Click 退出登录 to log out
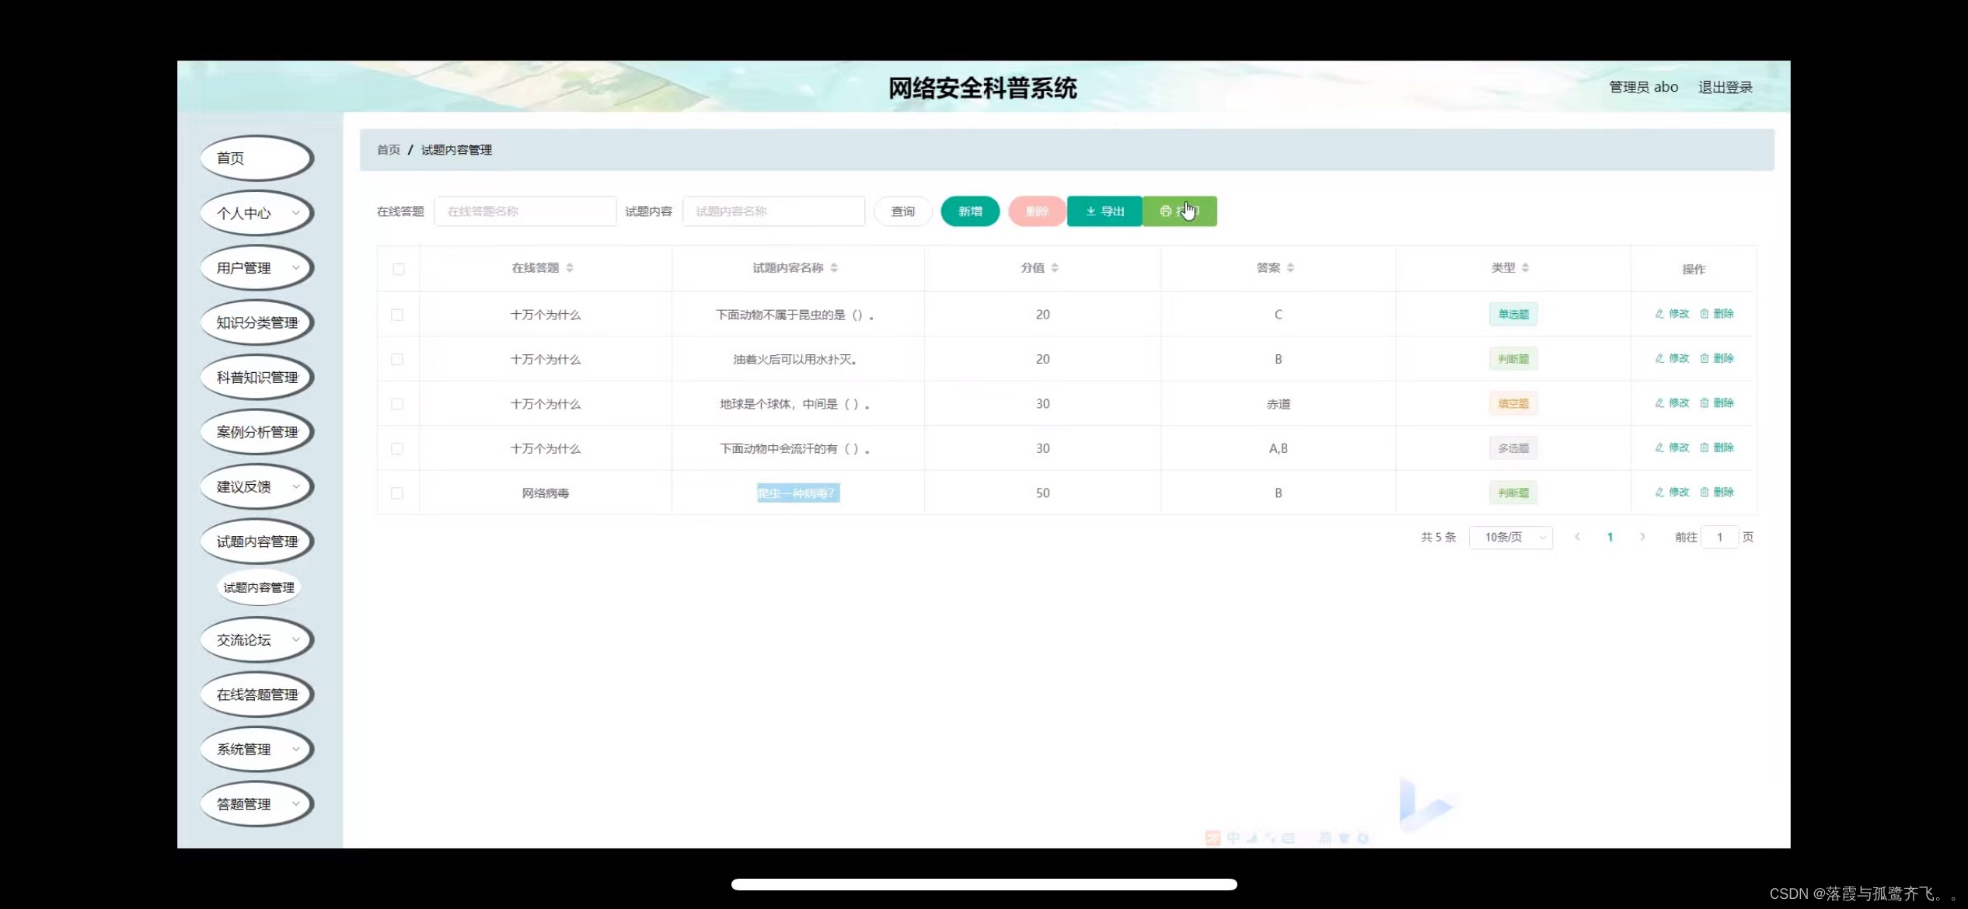The width and height of the screenshot is (1968, 909). click(x=1725, y=88)
